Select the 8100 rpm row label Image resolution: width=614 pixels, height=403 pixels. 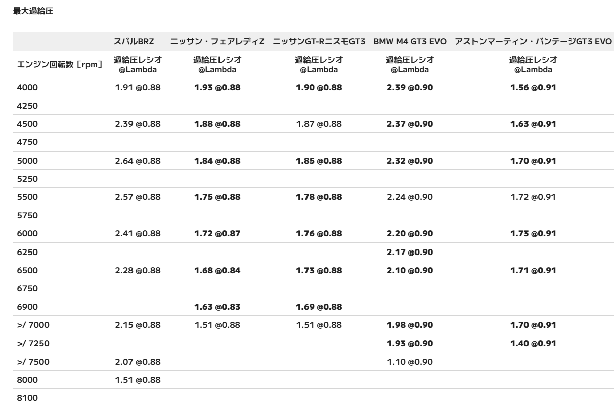pos(27,397)
